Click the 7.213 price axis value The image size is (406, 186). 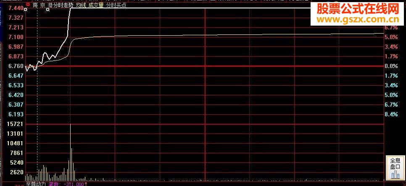click(16, 27)
